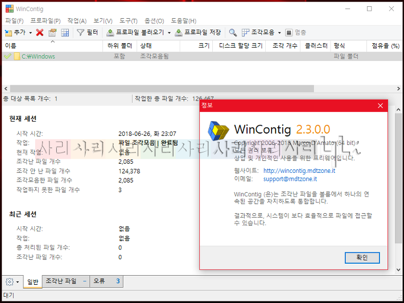The height and width of the screenshot is (303, 404).
Task: Open the 프로파일(P) menu
Action: tap(46, 21)
